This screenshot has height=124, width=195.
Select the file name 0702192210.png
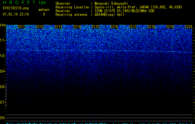point(16,8)
